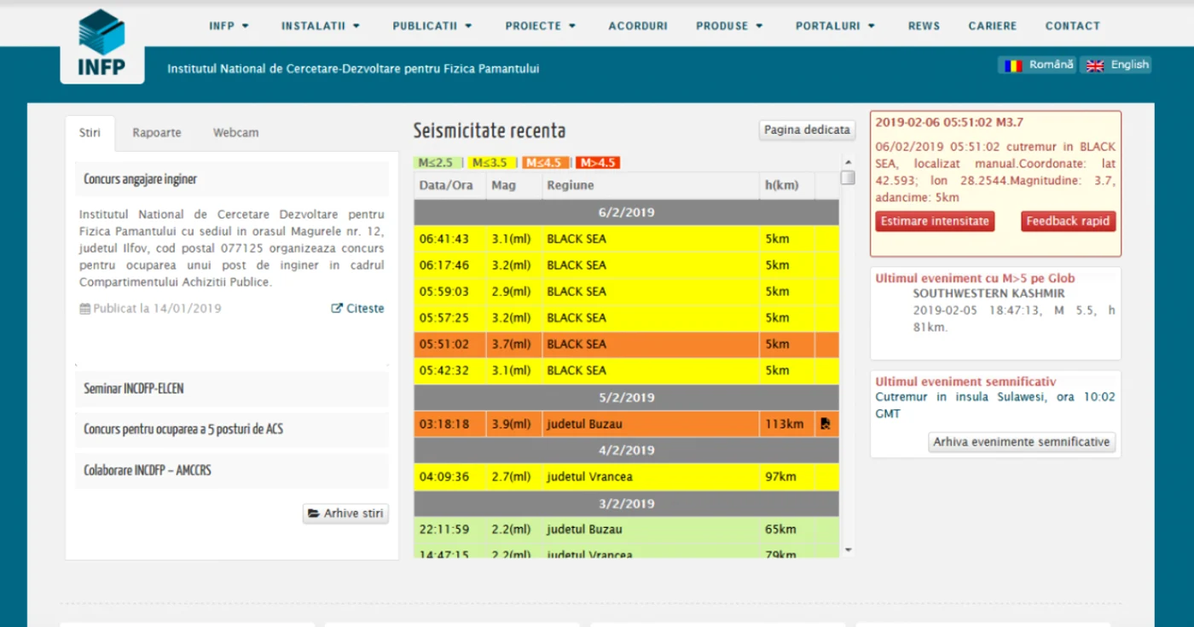Click the h(km) column header
The width and height of the screenshot is (1194, 627).
[x=787, y=185]
